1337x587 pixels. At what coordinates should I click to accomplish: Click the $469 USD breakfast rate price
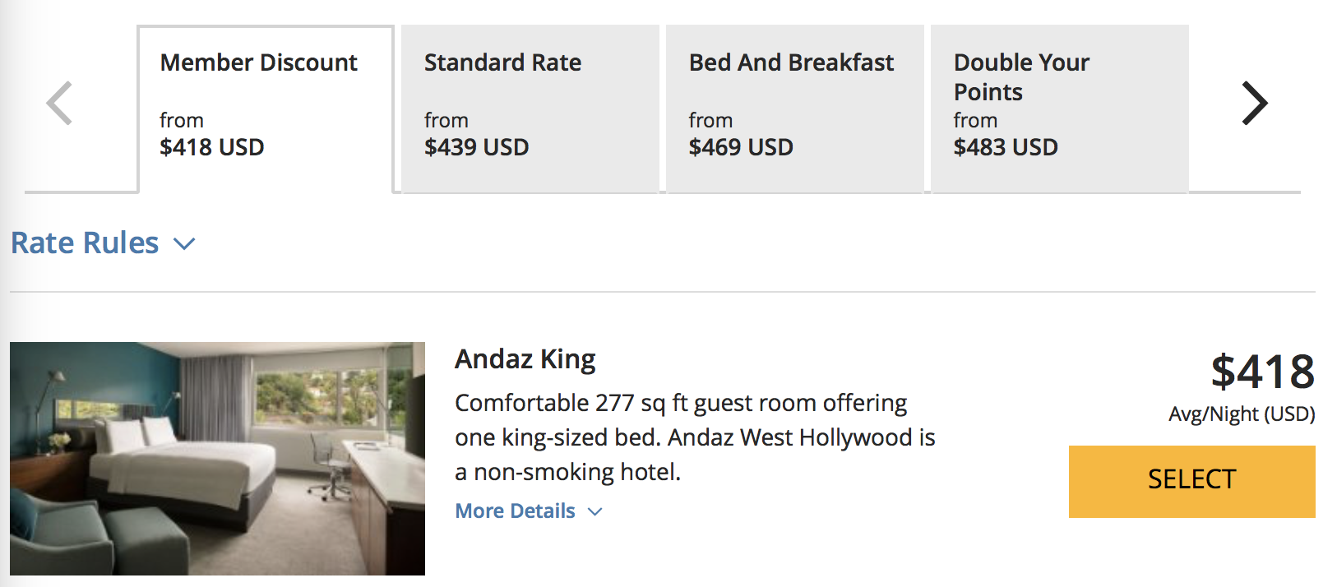741,147
